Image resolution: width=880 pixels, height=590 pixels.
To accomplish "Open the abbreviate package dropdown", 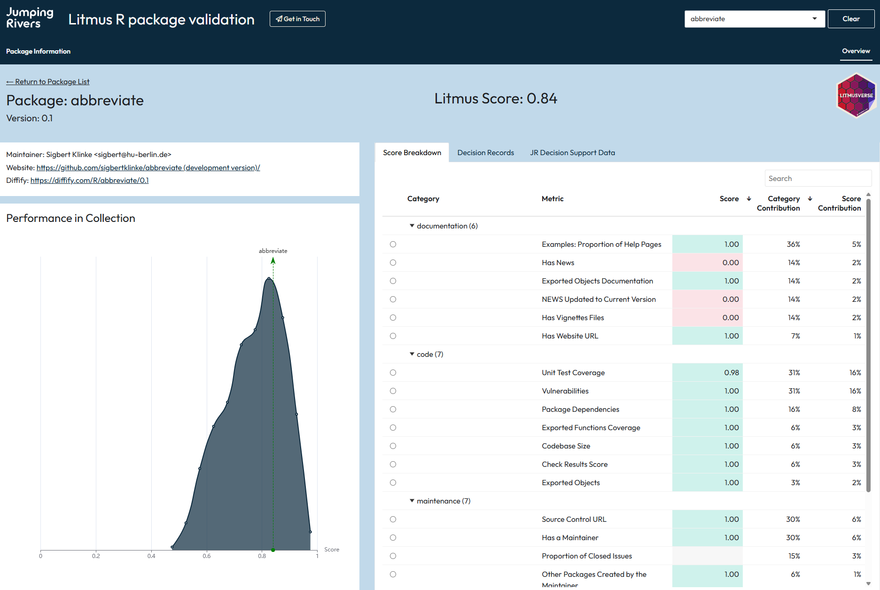I will [x=755, y=19].
